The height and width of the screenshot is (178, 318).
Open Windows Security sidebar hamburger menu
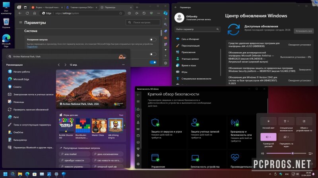tap(138, 102)
